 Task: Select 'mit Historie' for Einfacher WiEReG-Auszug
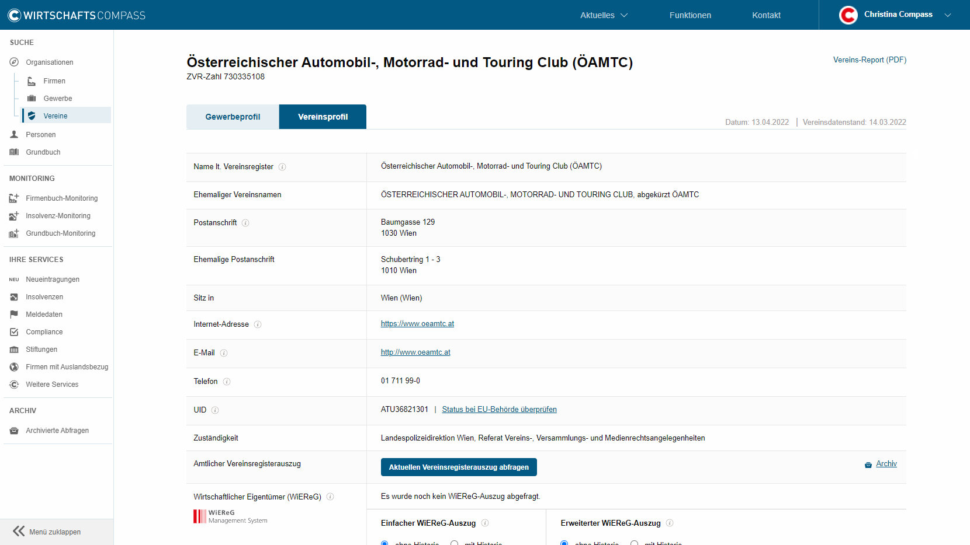454,543
